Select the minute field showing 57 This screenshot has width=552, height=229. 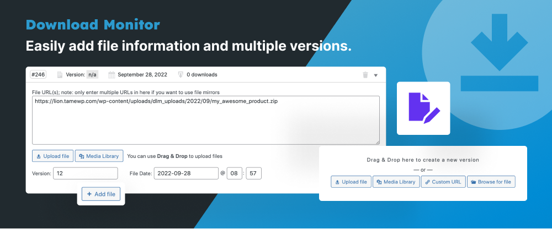point(254,173)
